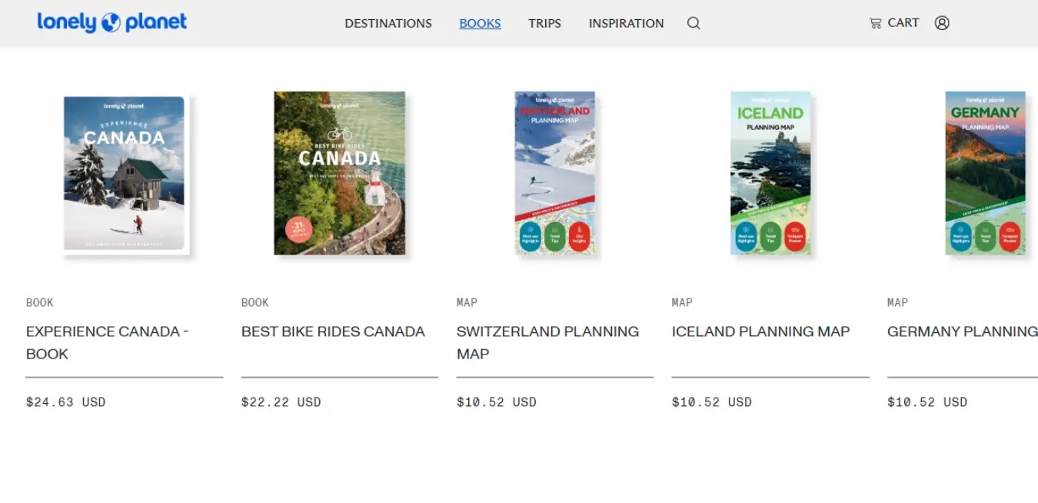Click the $24.63 USD price
Viewport: 1038px width, 503px height.
point(65,401)
